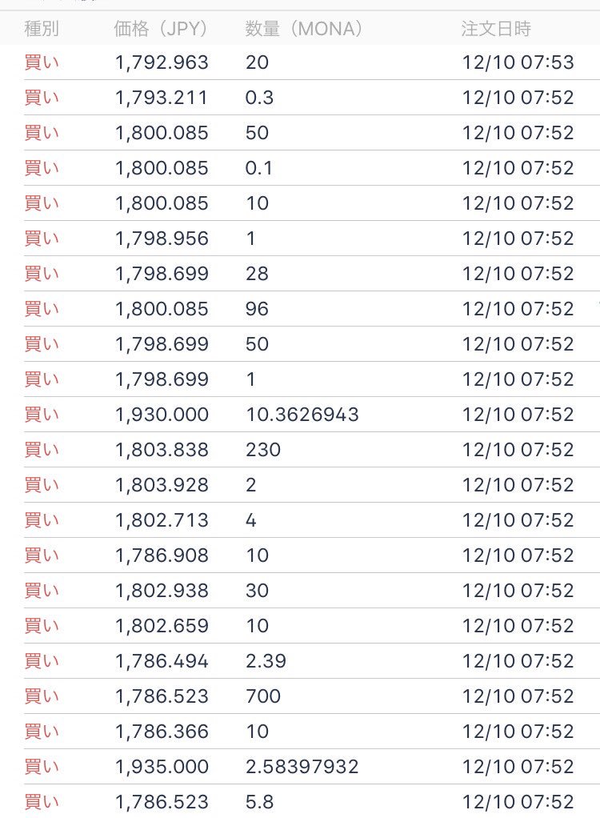Image resolution: width=600 pixels, height=818 pixels.
Task: Click the 買い label of 1,798.956 row
Action: [42, 239]
